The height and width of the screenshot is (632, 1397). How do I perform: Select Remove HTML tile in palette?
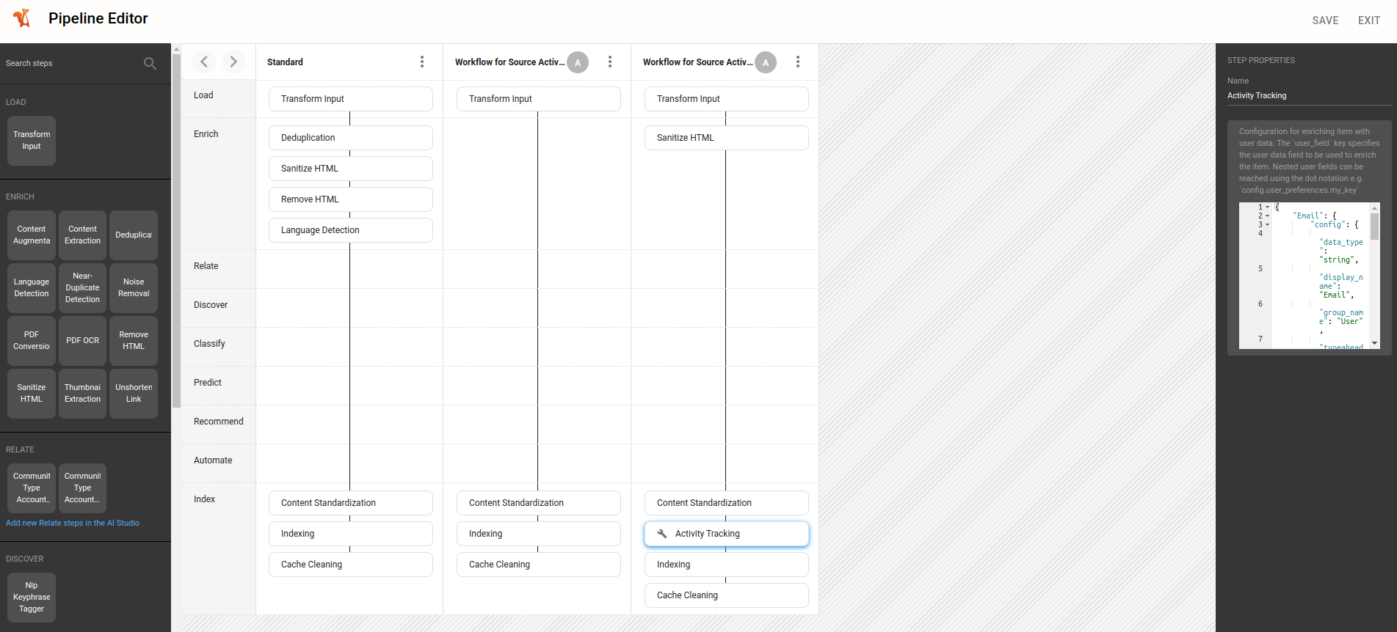click(x=134, y=341)
